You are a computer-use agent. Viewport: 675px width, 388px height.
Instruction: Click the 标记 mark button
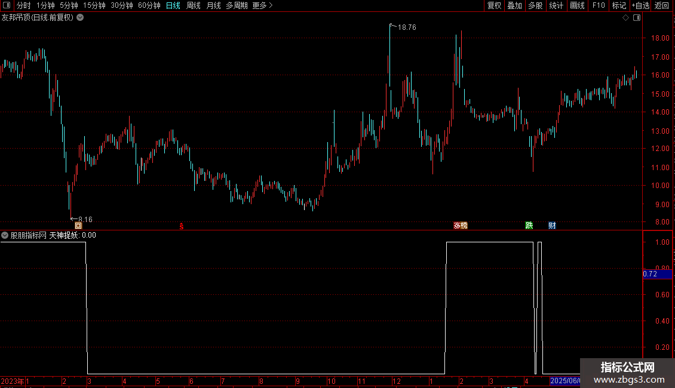pos(619,5)
